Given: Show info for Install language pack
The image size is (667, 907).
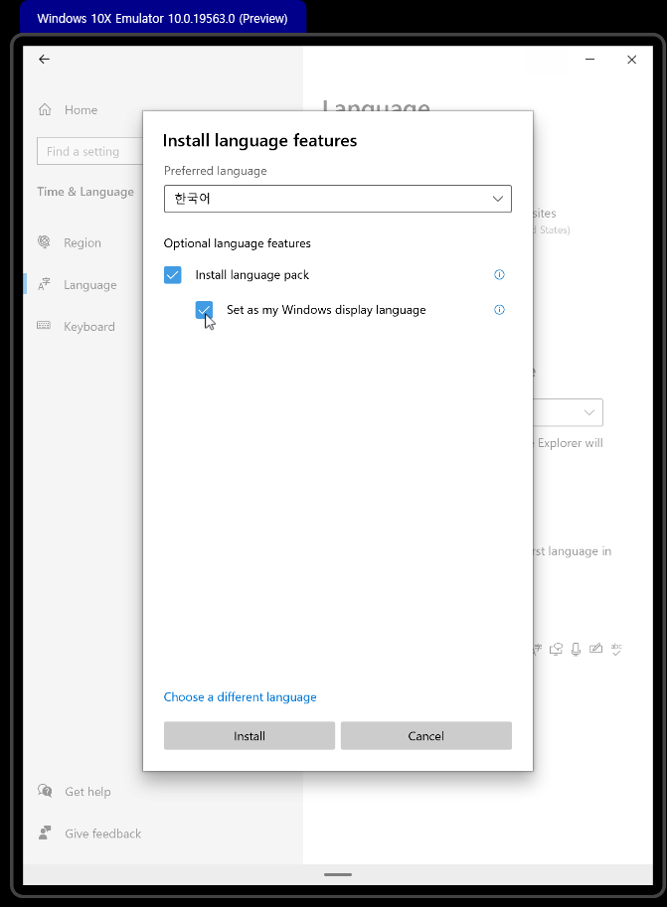Looking at the screenshot, I should [499, 275].
